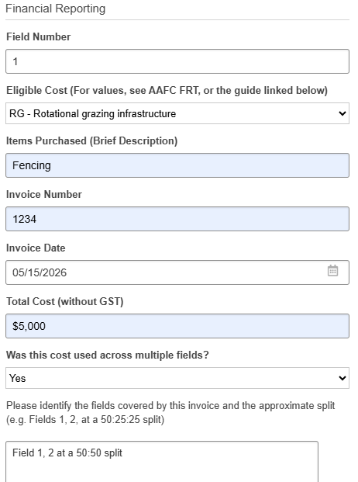Screen dimensions: 358x482
Task: Click the Items Purchased field containing Fencing
Action: [177, 165]
